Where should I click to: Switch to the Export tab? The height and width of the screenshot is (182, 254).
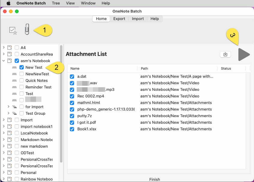tap(119, 19)
